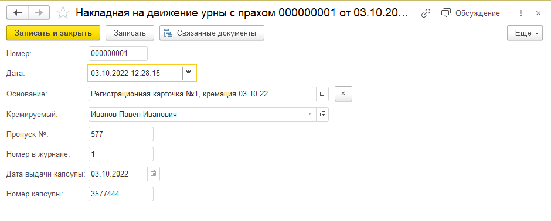Click the Записать button
The height and width of the screenshot is (221, 551).
coord(130,33)
